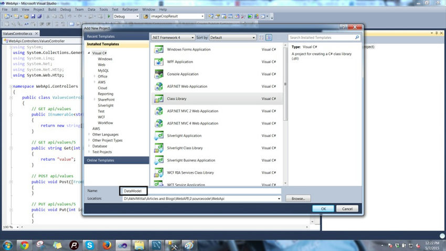Expand the Office tree node
The height and width of the screenshot is (251, 446).
(x=94, y=76)
